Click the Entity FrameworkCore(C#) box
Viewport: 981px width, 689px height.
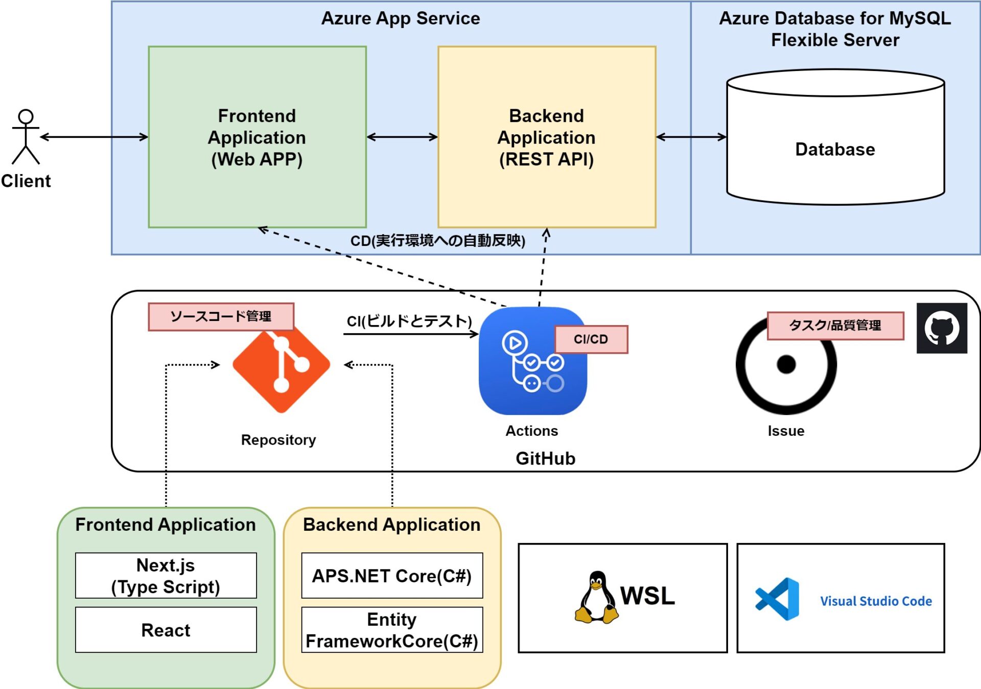(x=392, y=630)
